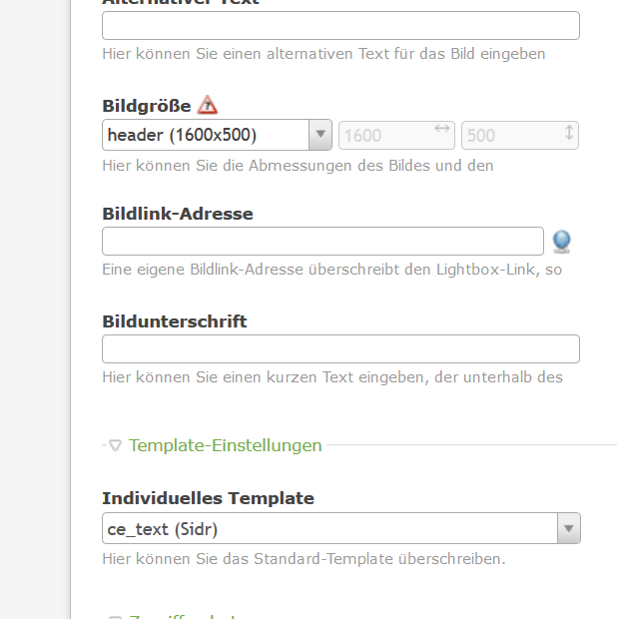Collapse the Template-Einstellungen triangle icon
Image resolution: width=617 pixels, height=619 pixels.
tap(116, 445)
